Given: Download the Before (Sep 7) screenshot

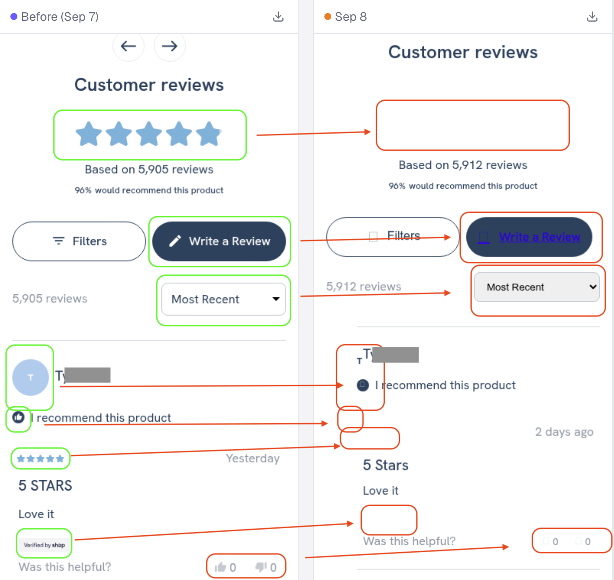Looking at the screenshot, I should [278, 17].
